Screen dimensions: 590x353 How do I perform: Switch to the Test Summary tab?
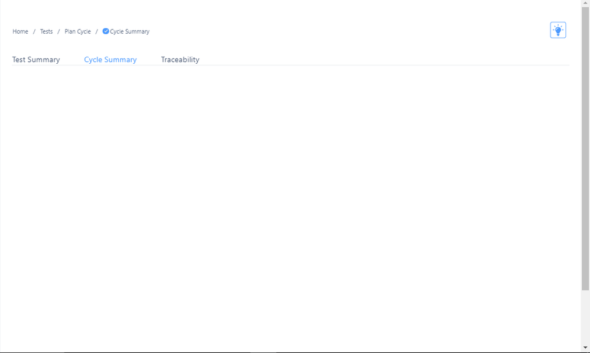click(x=35, y=59)
